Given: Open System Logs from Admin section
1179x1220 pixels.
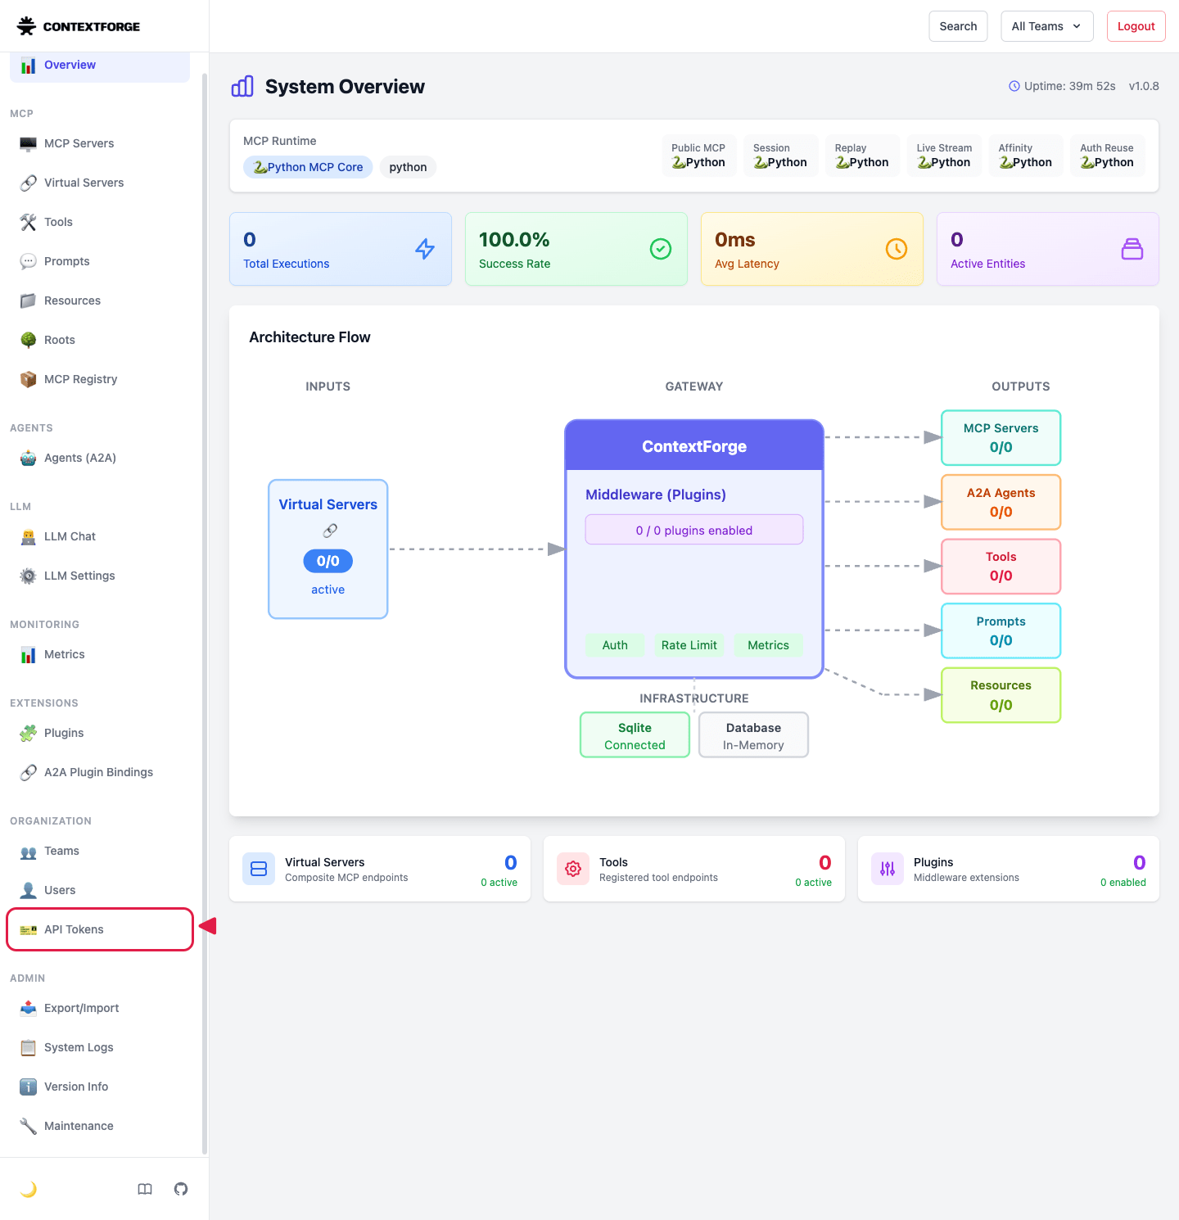Looking at the screenshot, I should click(100, 1047).
